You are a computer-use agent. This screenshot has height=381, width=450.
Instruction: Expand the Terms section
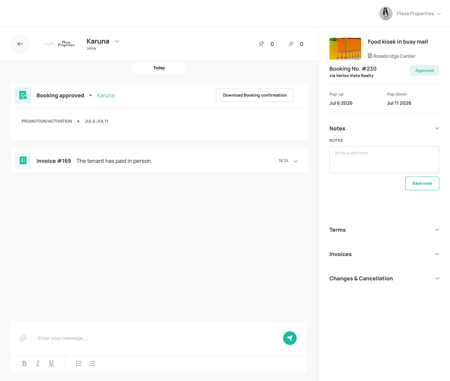coord(437,230)
